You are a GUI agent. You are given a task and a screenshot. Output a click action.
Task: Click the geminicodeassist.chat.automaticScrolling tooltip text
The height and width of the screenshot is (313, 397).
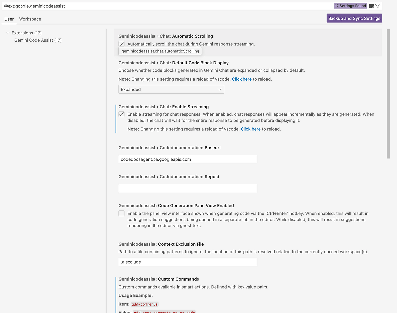pyautogui.click(x=160, y=51)
